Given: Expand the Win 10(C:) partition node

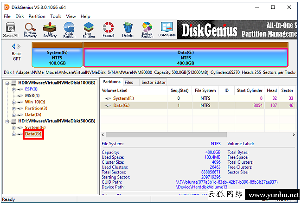Looking at the screenshot, I should (x=14, y=102).
